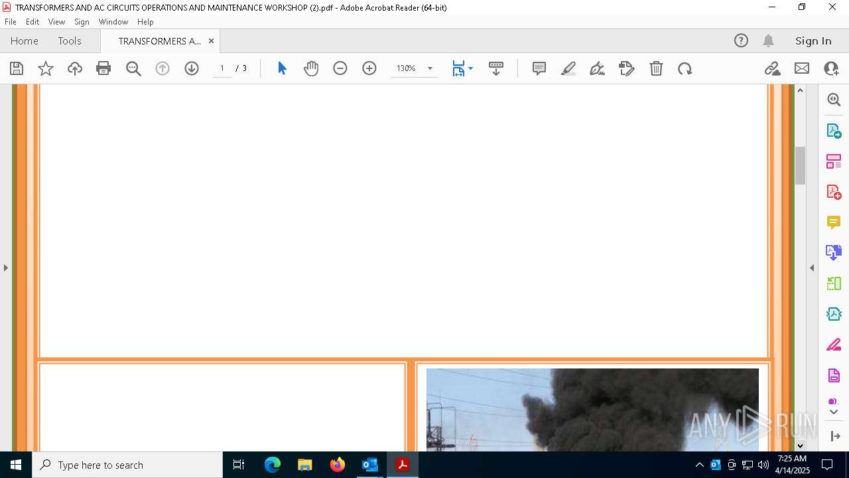Open the Sign menu

pyautogui.click(x=82, y=21)
